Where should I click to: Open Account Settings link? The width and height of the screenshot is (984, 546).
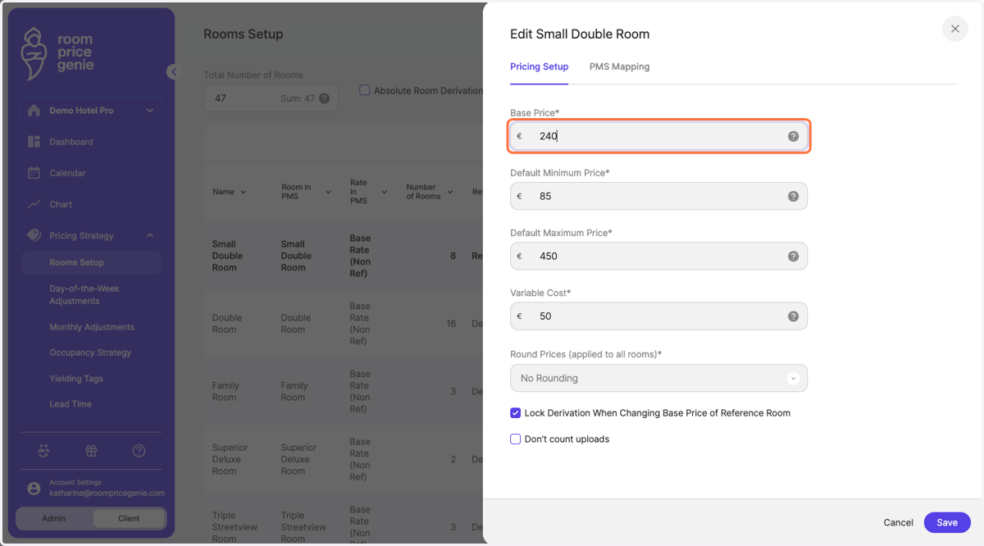coord(75,482)
